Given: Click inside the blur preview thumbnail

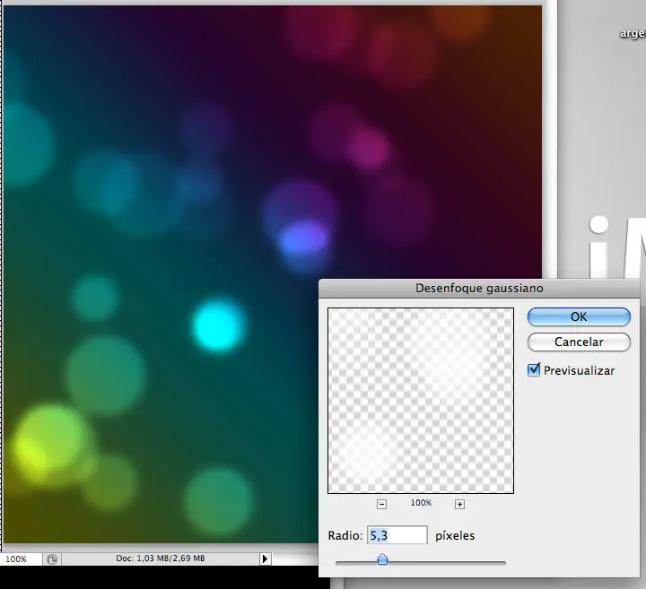Looking at the screenshot, I should (420, 400).
